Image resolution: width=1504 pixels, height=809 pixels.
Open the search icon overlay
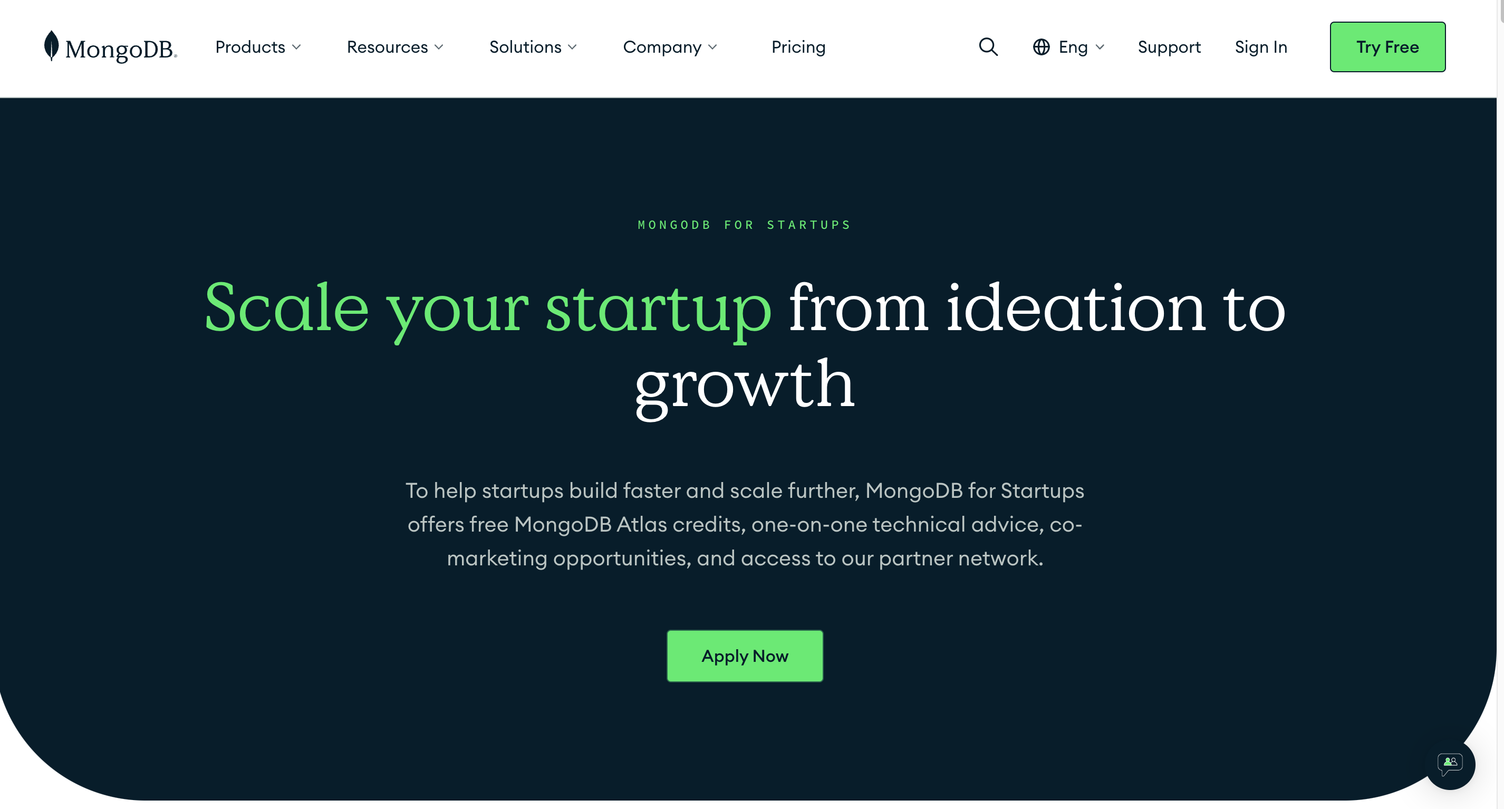(x=988, y=47)
